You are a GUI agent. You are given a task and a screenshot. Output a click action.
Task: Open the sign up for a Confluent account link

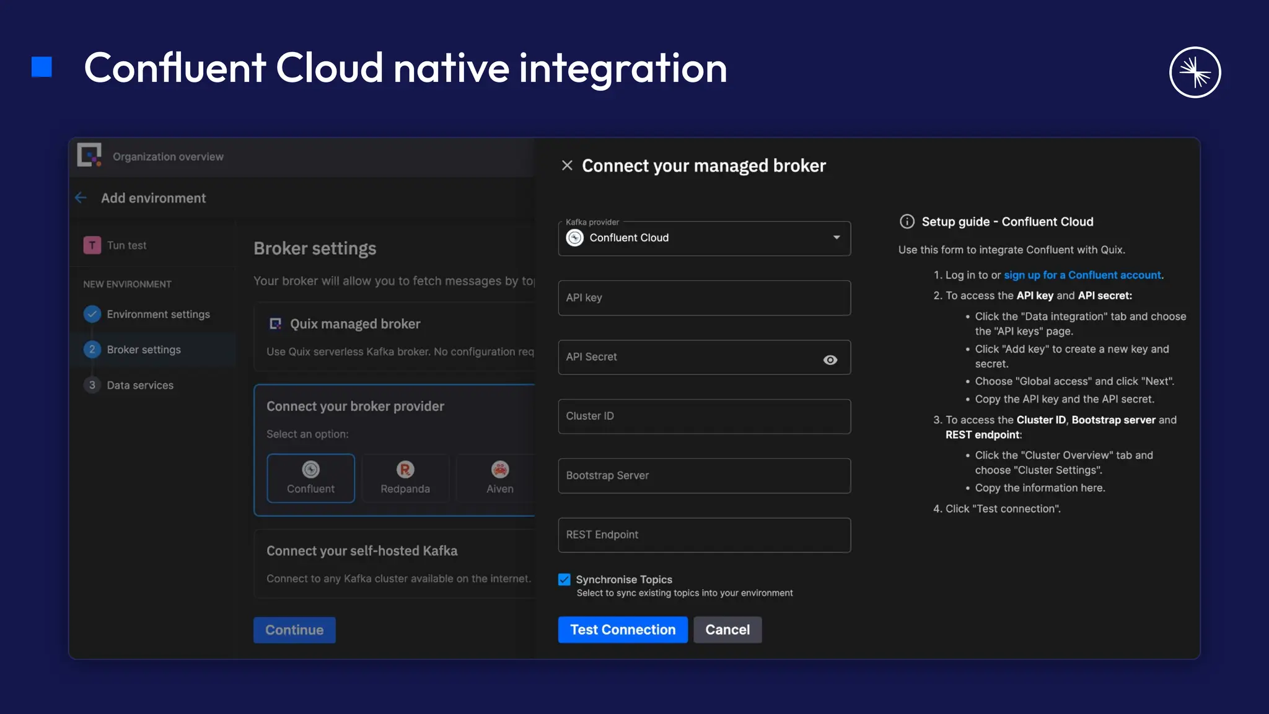coord(1082,275)
